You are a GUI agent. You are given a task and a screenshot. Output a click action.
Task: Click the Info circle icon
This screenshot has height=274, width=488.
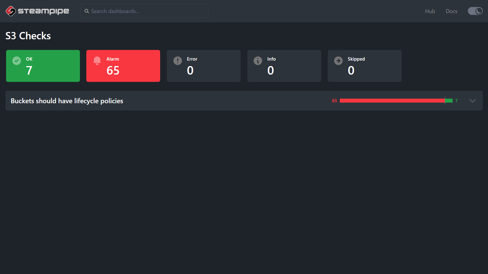click(258, 61)
